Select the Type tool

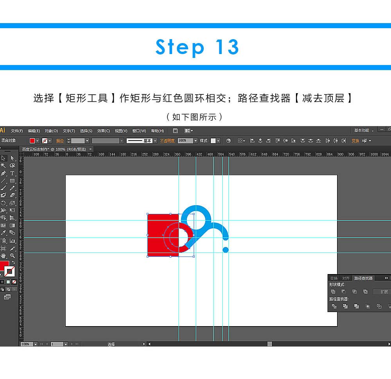[x=12, y=173]
